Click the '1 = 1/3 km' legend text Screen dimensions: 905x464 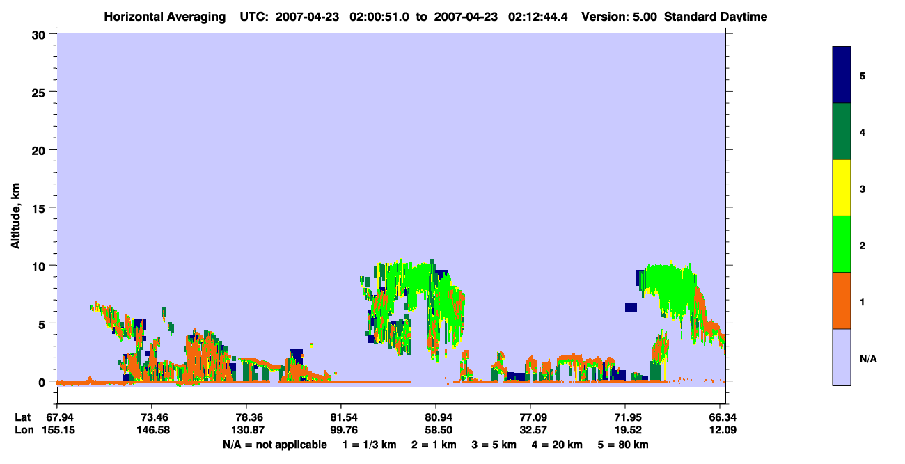click(x=370, y=445)
